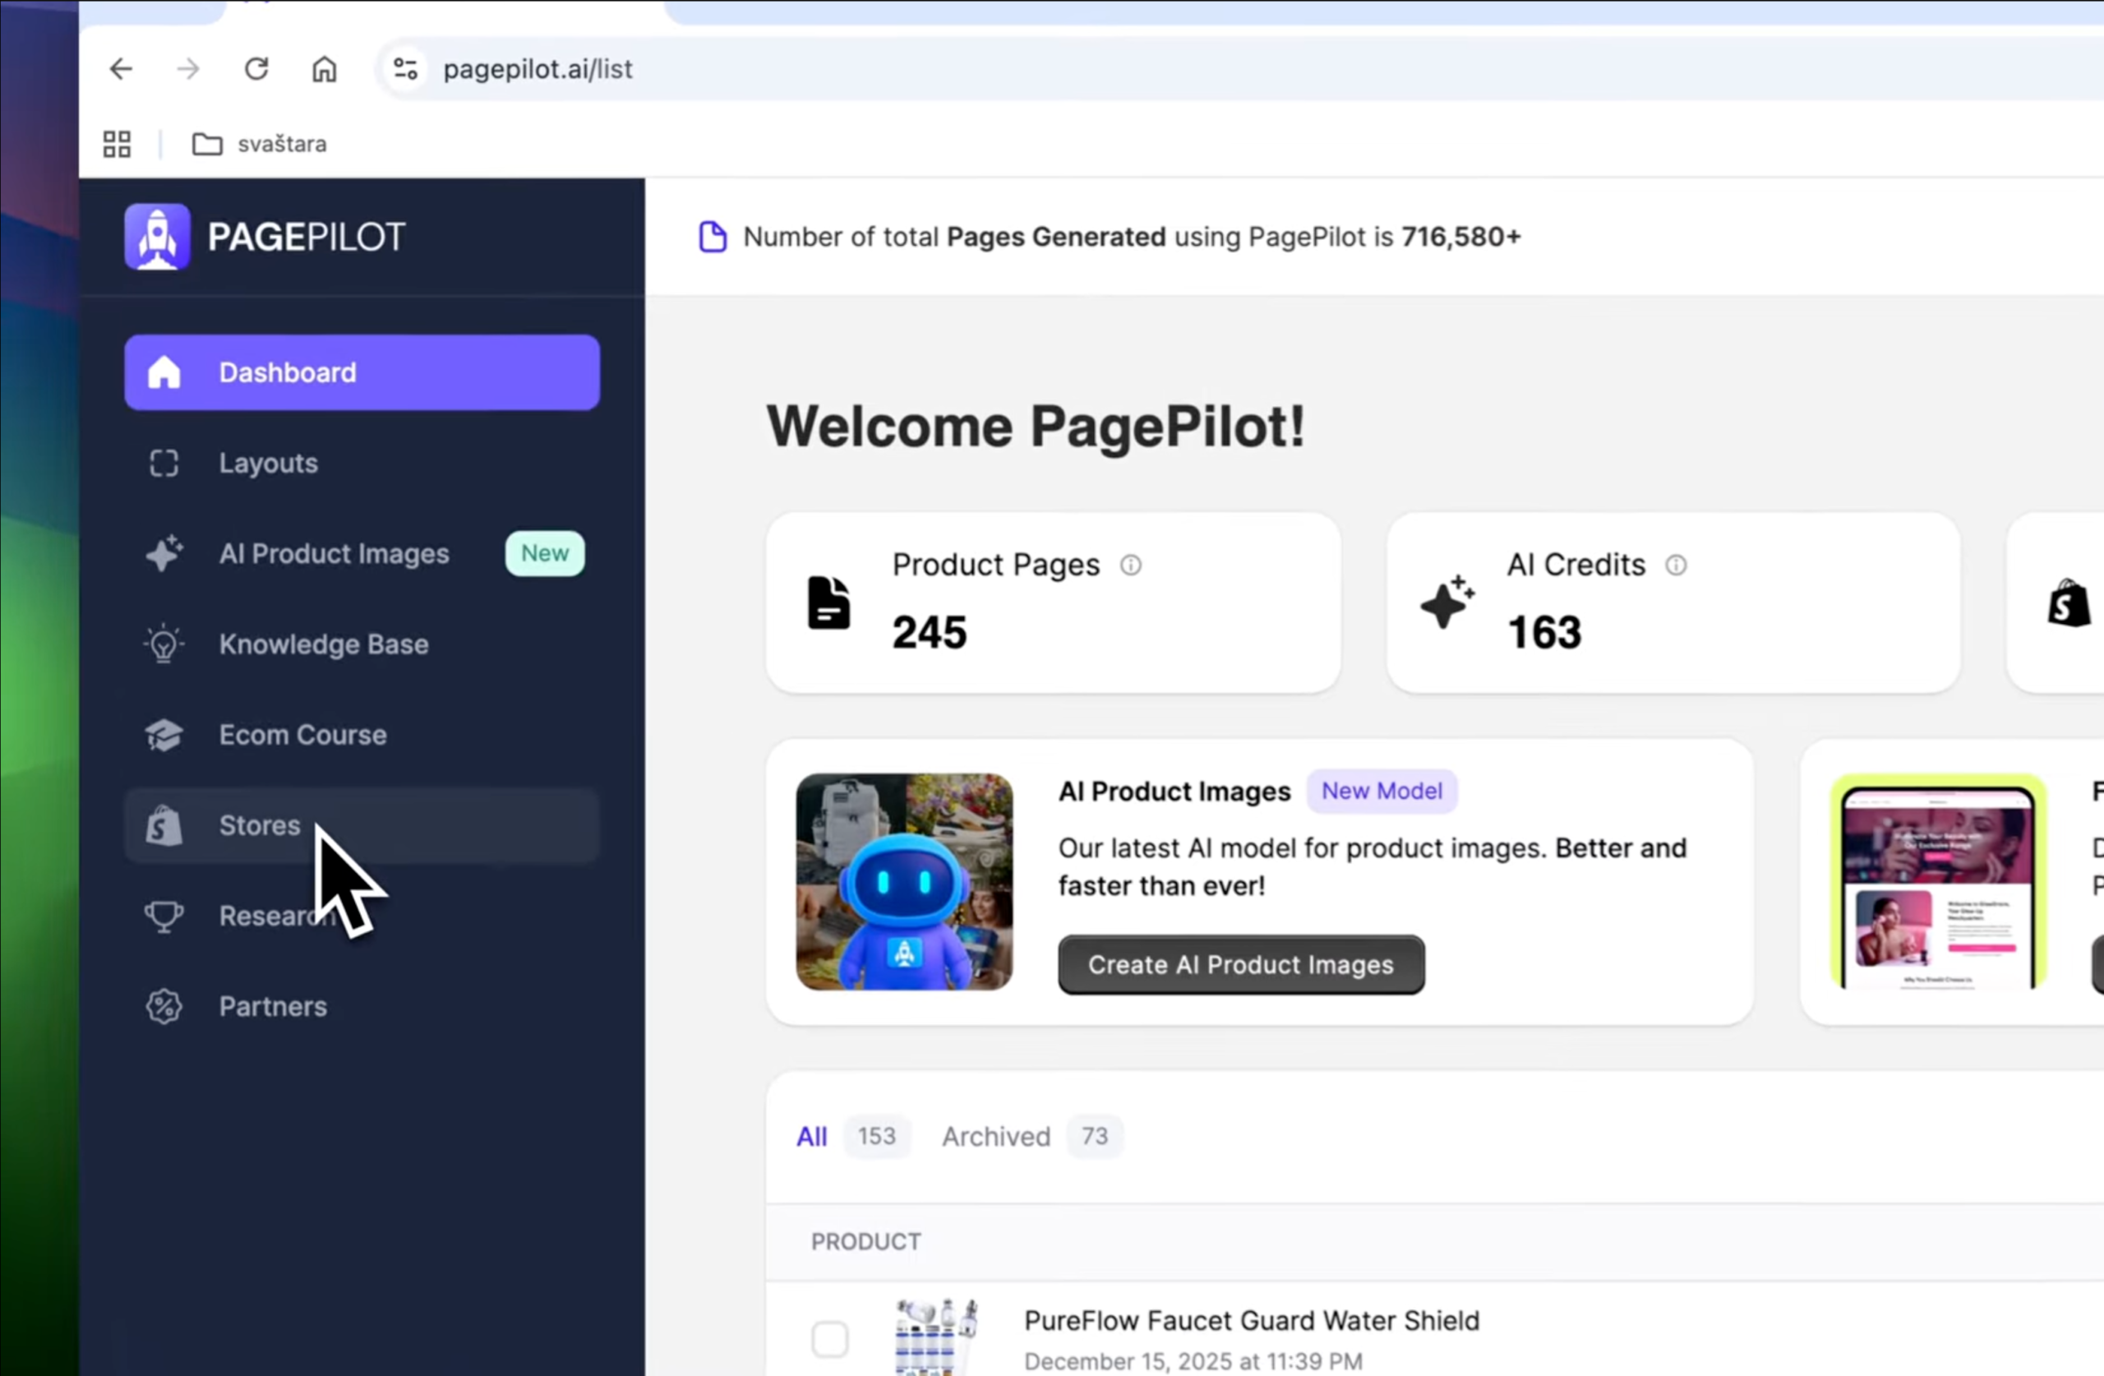Click the 245 product pages count
The width and height of the screenshot is (2104, 1376).
[929, 632]
